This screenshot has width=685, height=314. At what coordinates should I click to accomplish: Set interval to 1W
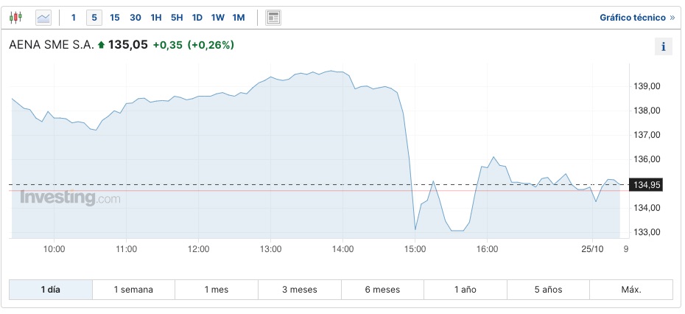[218, 17]
